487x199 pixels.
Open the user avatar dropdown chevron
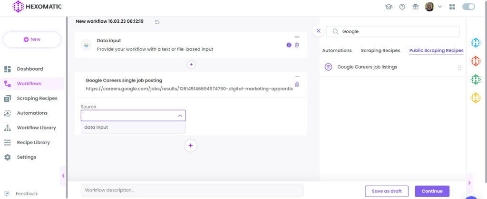(x=440, y=7)
